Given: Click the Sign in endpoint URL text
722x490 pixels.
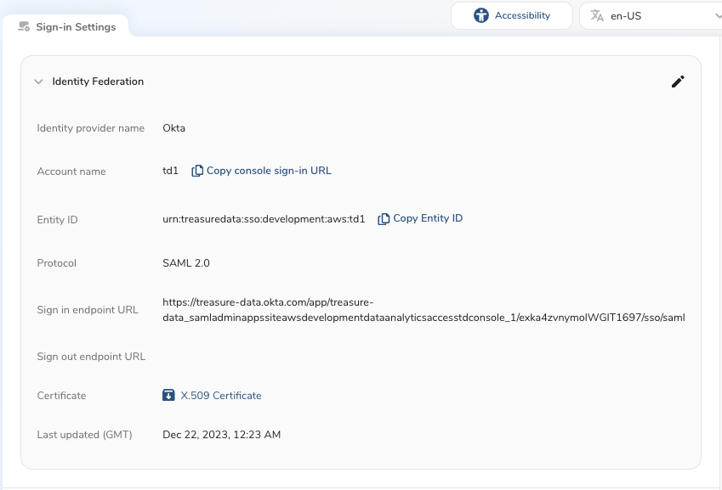Looking at the screenshot, I should 423,310.
